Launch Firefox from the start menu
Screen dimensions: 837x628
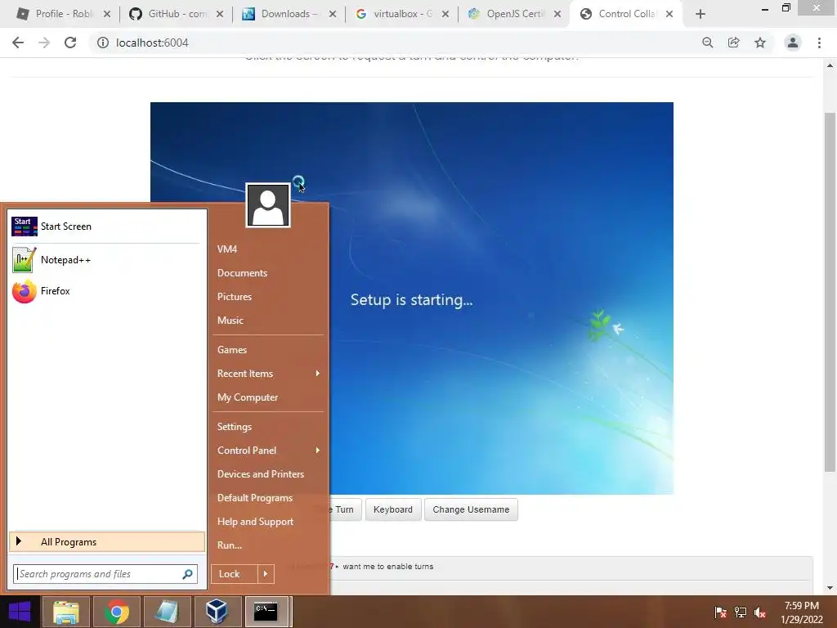click(x=105, y=291)
